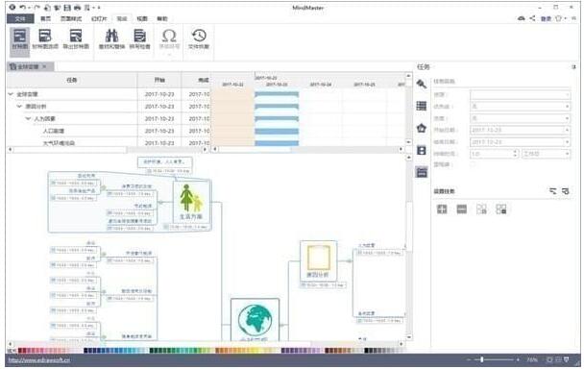The image size is (584, 369).
Task: Click the 开始 column header
Action: (x=159, y=80)
